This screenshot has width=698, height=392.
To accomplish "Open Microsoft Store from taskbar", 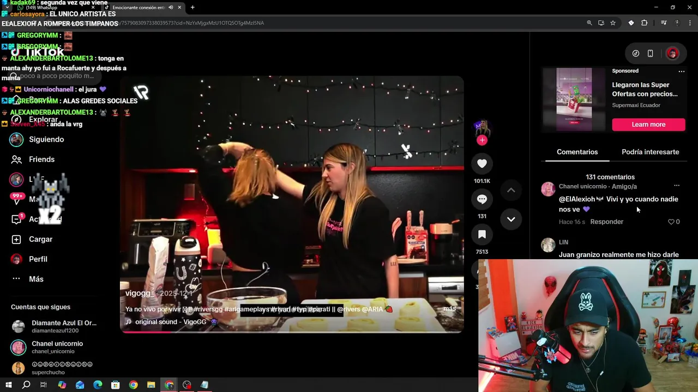I will 116,385.
